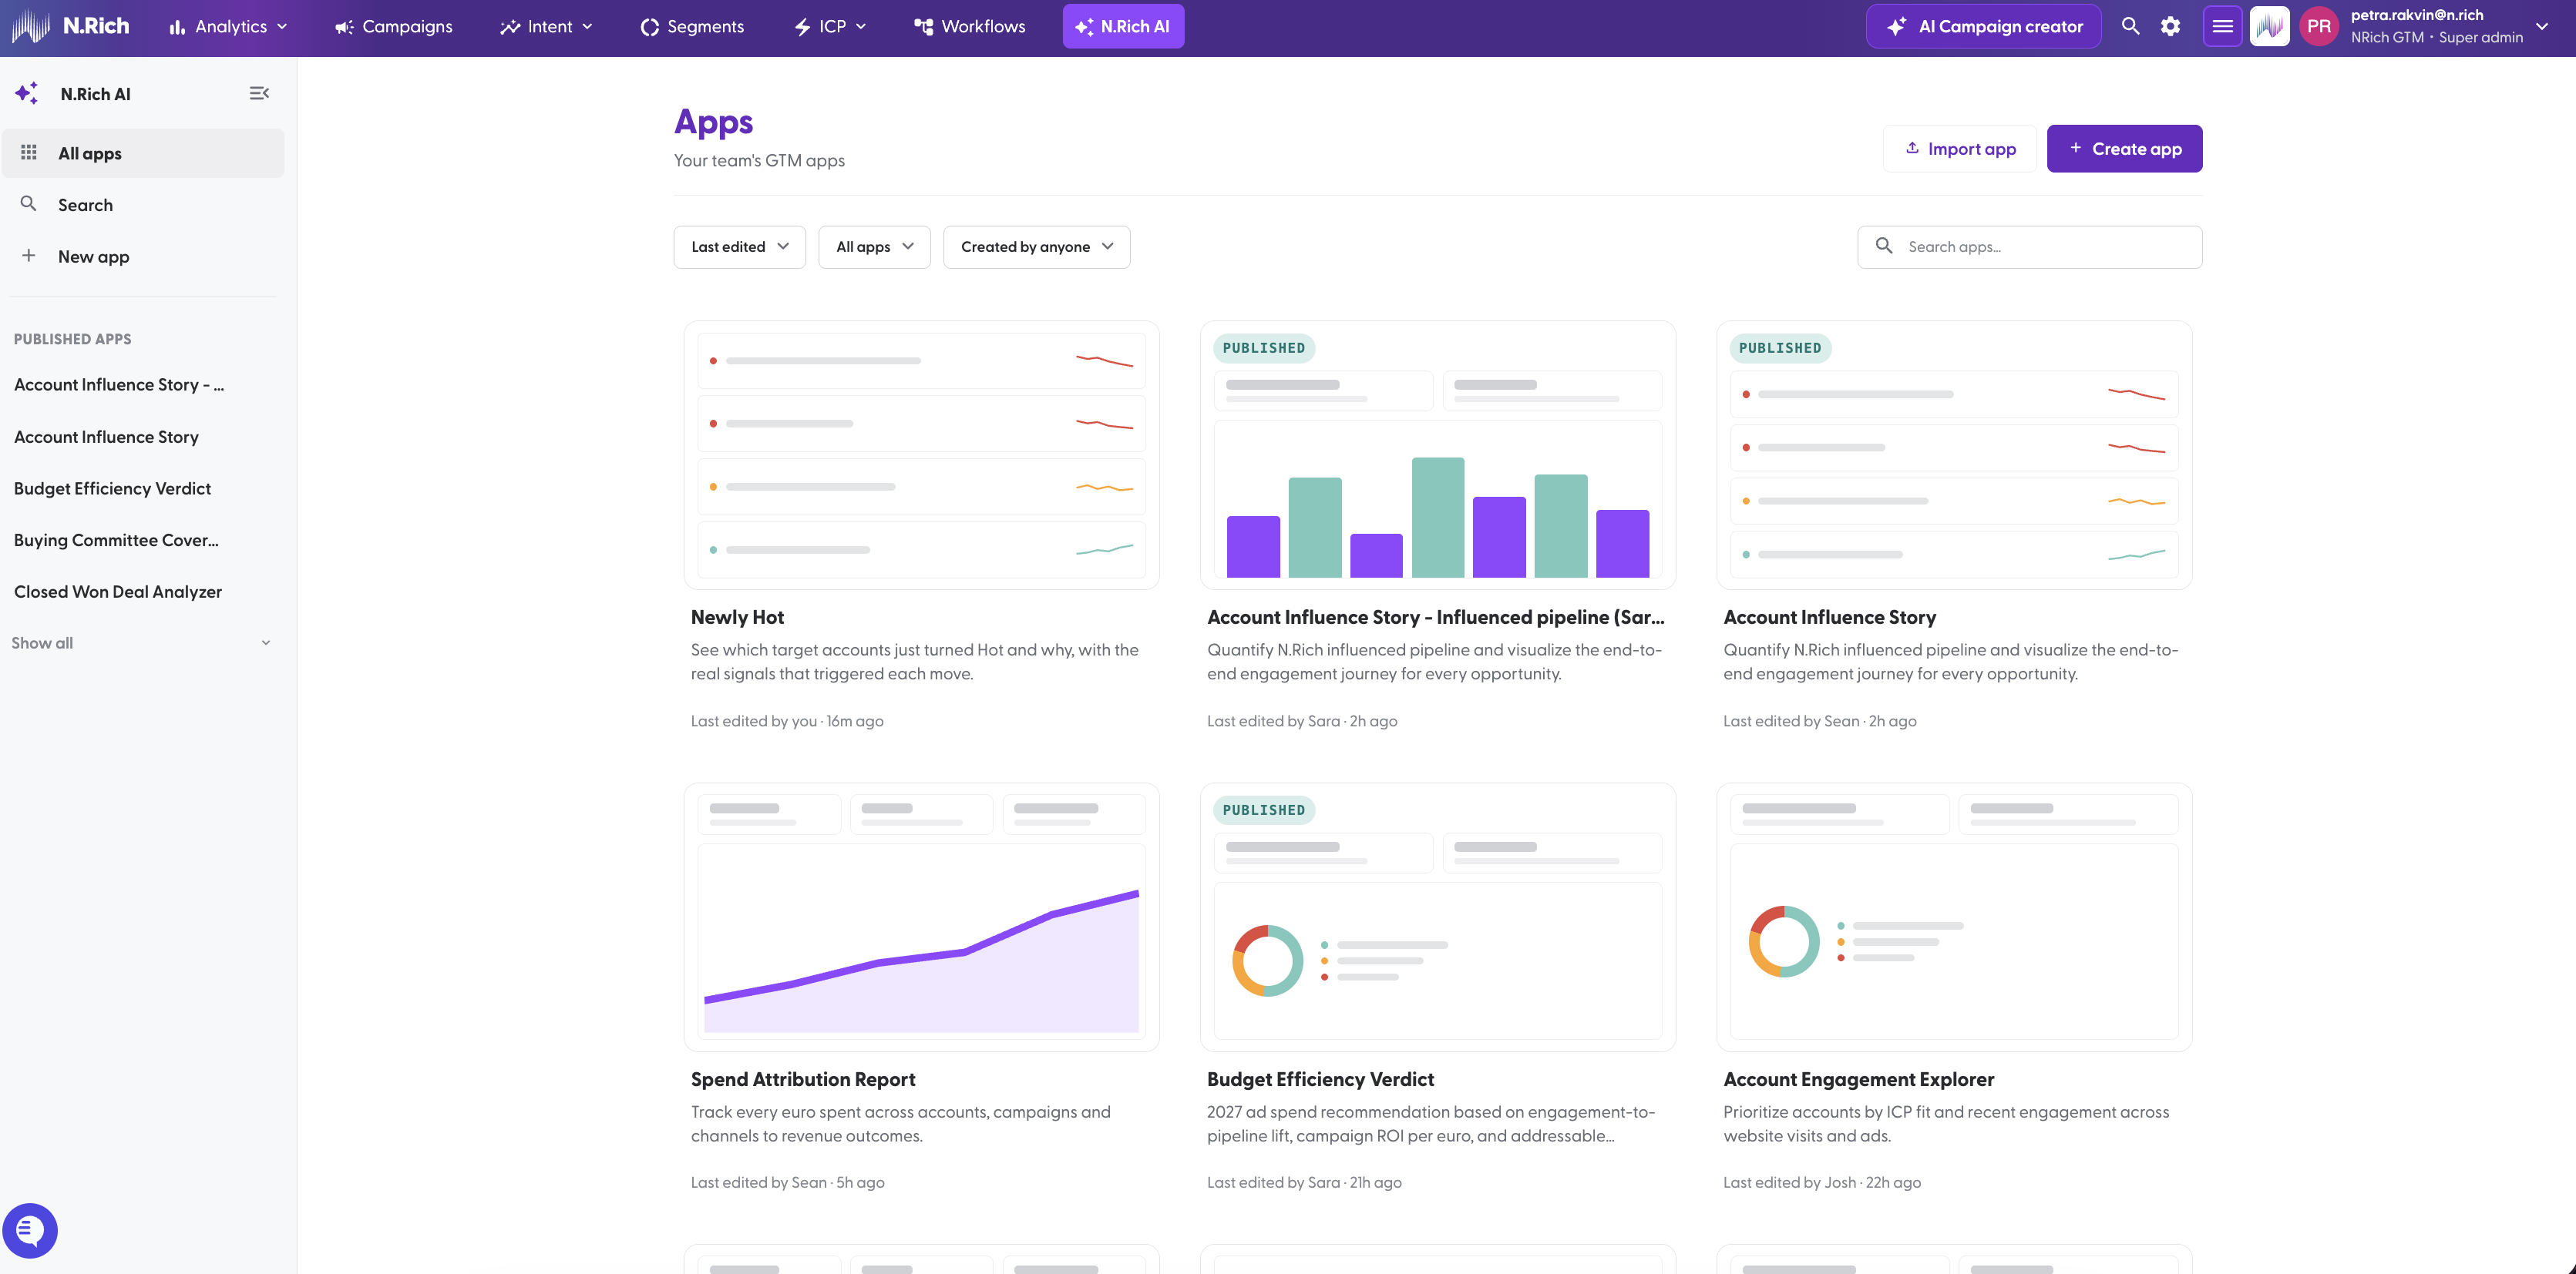Click the PR user avatar
2576x1274 pixels.
pos(2319,26)
